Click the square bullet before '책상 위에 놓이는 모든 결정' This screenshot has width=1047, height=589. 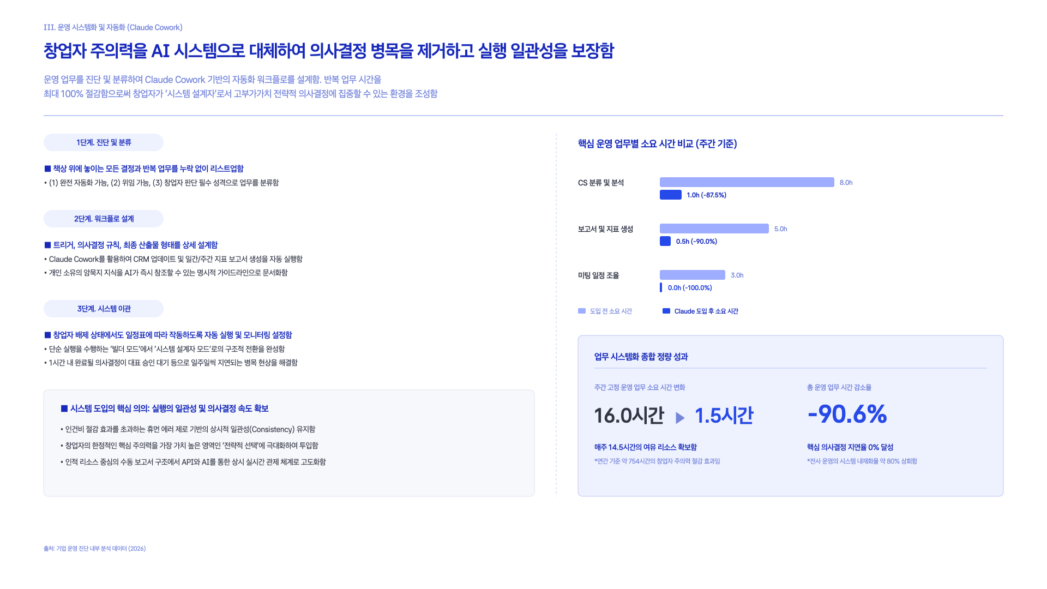[47, 169]
